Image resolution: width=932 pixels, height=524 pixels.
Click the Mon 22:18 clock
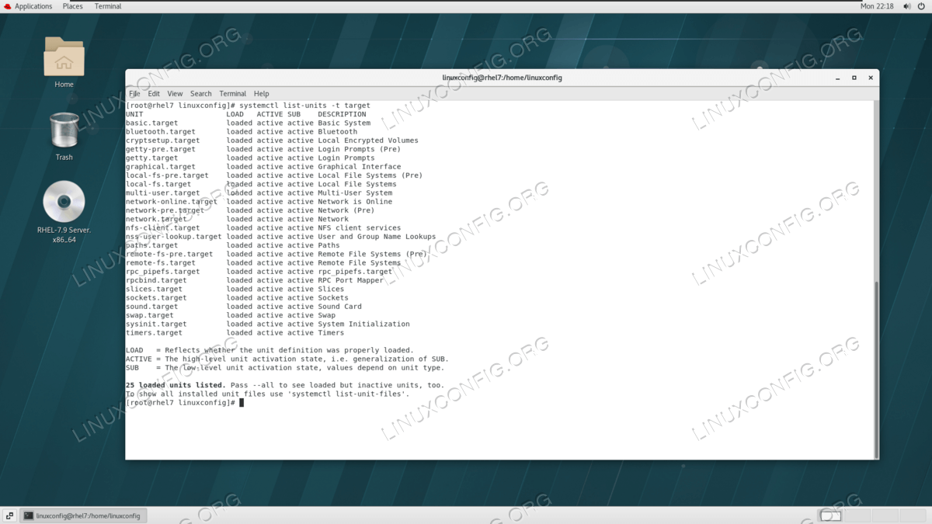click(877, 6)
